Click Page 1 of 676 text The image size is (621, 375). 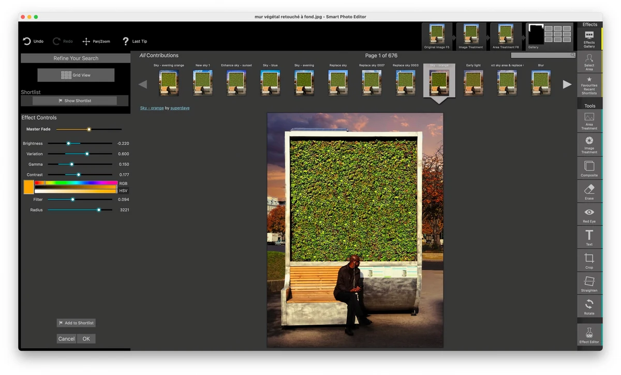pyautogui.click(x=381, y=55)
